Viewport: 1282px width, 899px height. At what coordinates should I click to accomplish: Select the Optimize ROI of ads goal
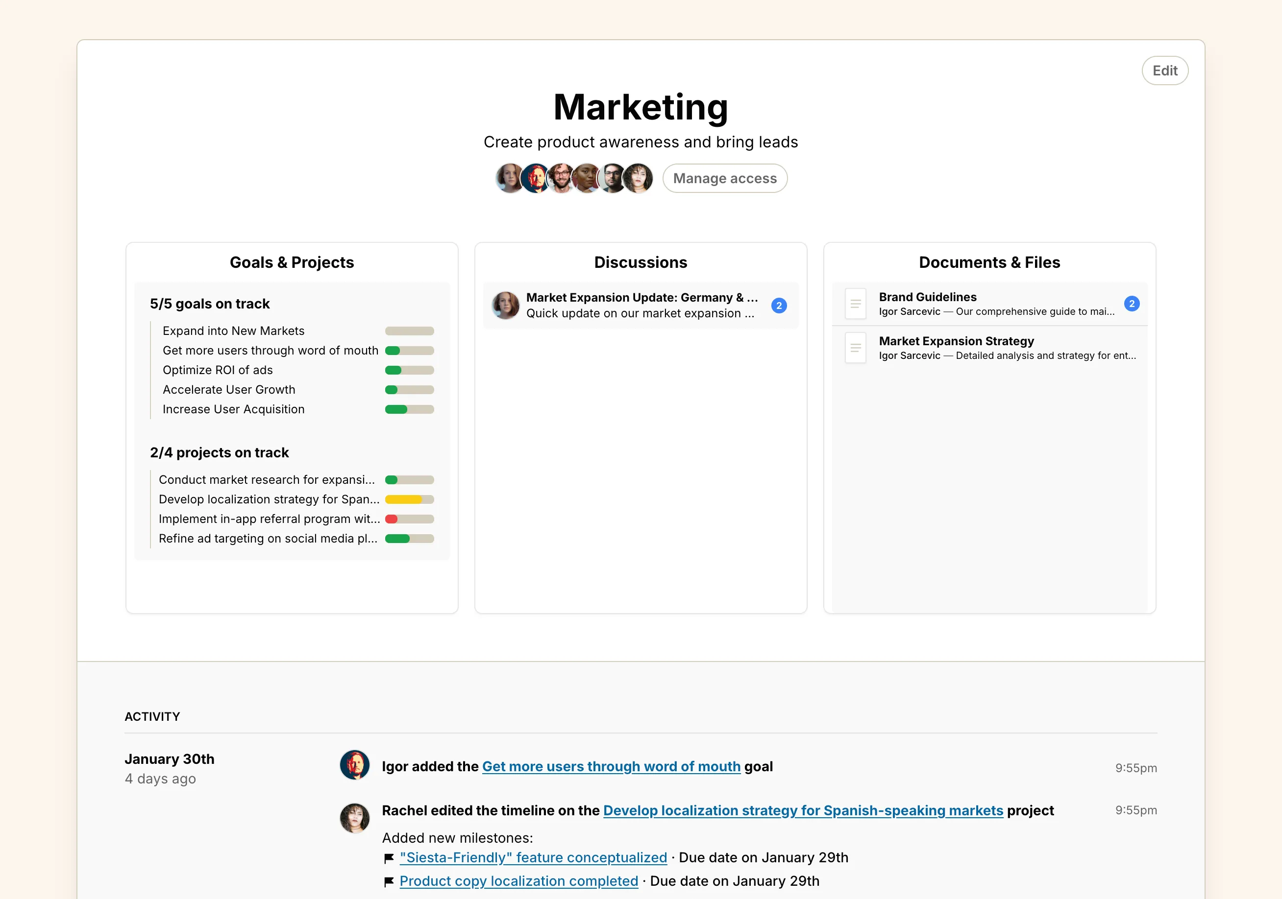click(x=218, y=370)
